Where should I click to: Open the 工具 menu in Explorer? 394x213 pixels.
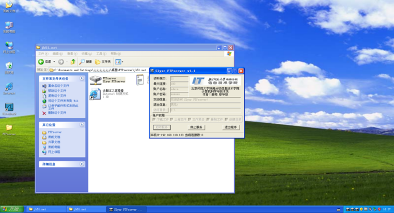pyautogui.click(x=101, y=54)
